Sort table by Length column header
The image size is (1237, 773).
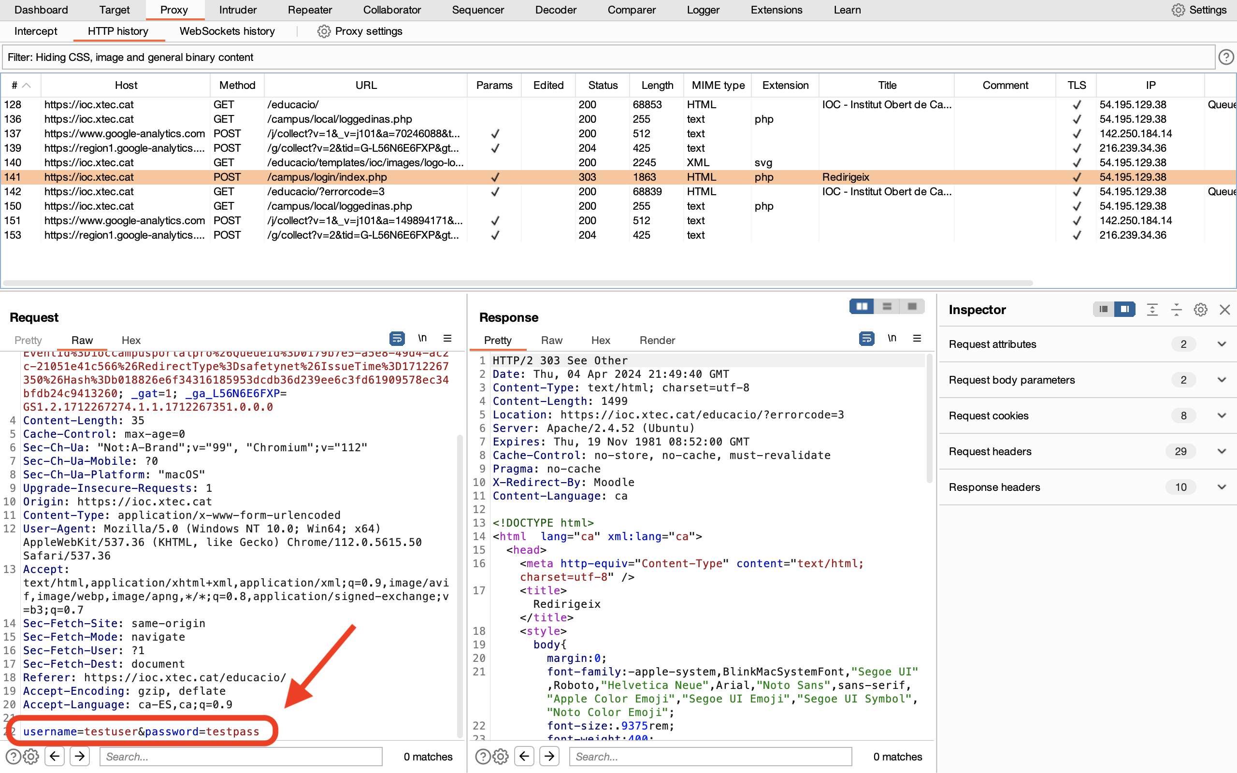point(657,86)
